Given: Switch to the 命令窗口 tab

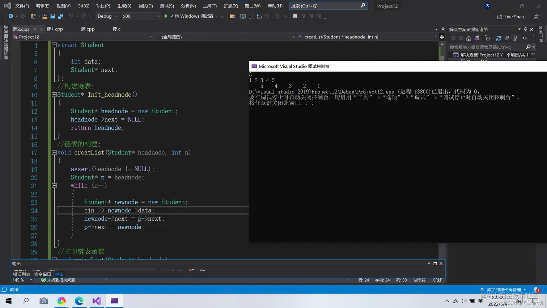Looking at the screenshot, I should tap(43, 274).
